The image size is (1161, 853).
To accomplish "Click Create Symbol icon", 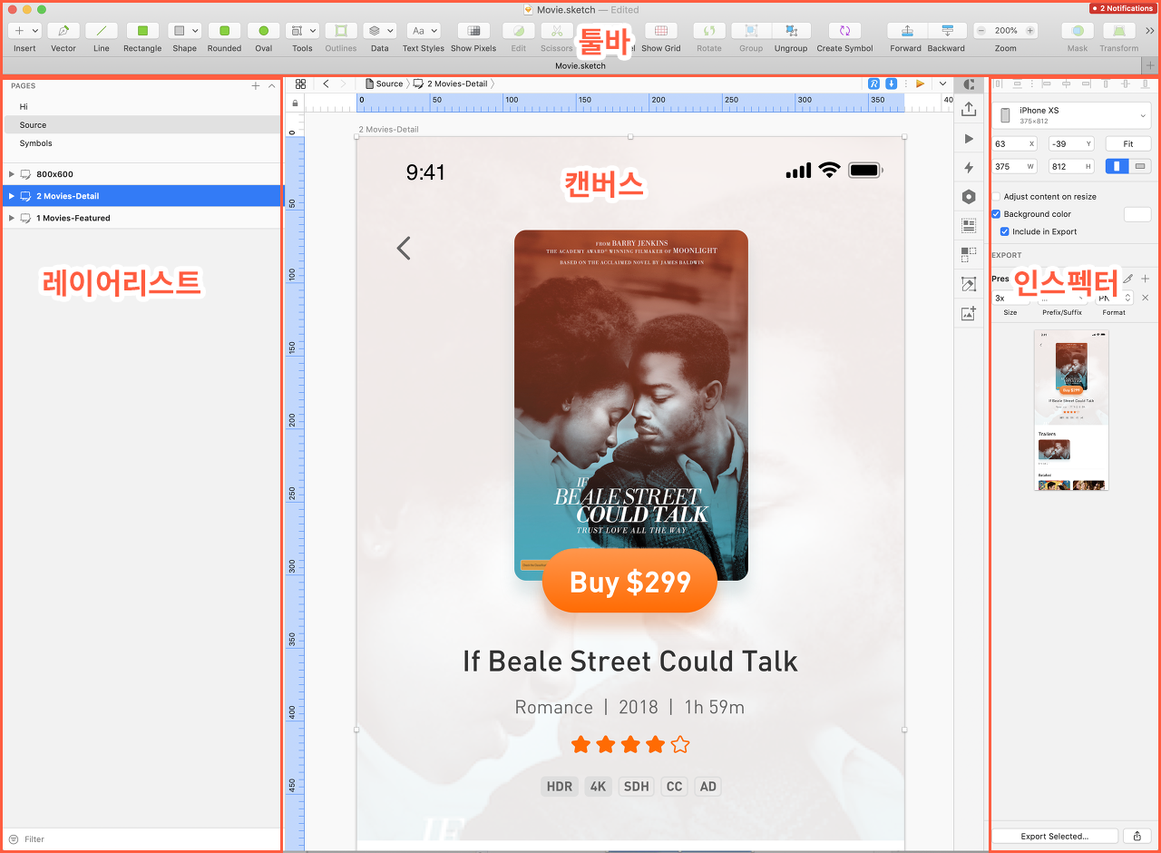I will pos(844,31).
